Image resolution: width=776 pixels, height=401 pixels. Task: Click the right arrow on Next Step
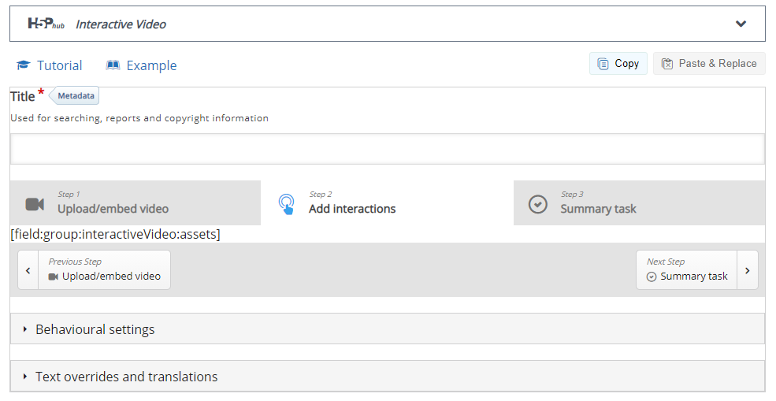point(748,270)
